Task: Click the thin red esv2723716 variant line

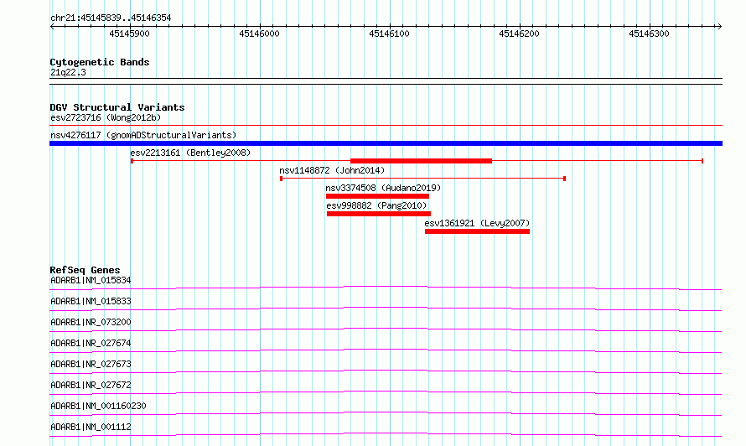Action: coord(386,125)
